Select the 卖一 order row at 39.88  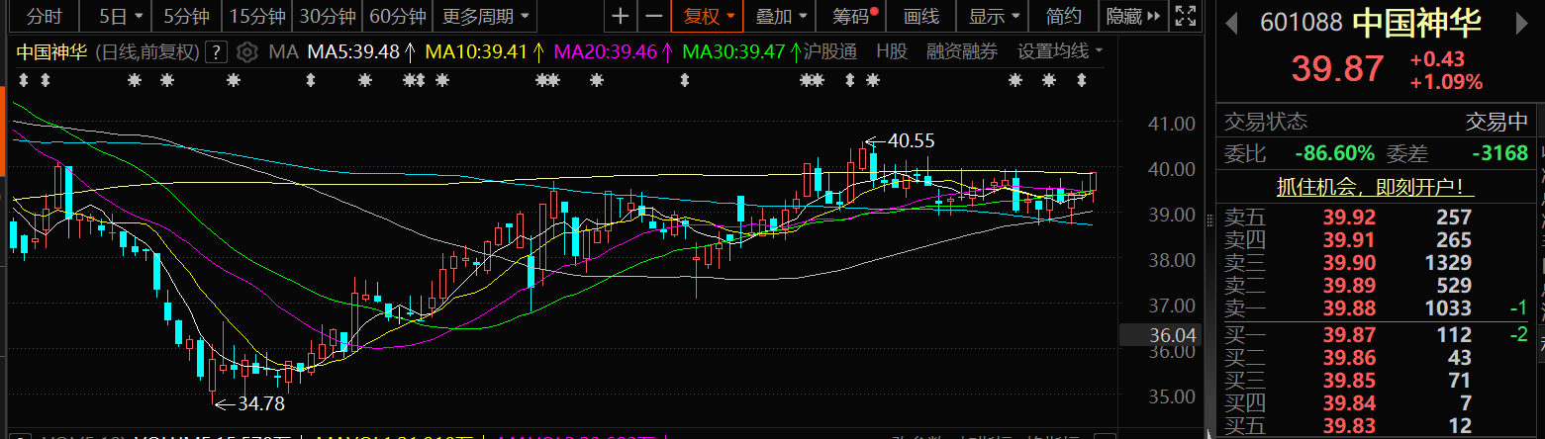[x=1376, y=308]
